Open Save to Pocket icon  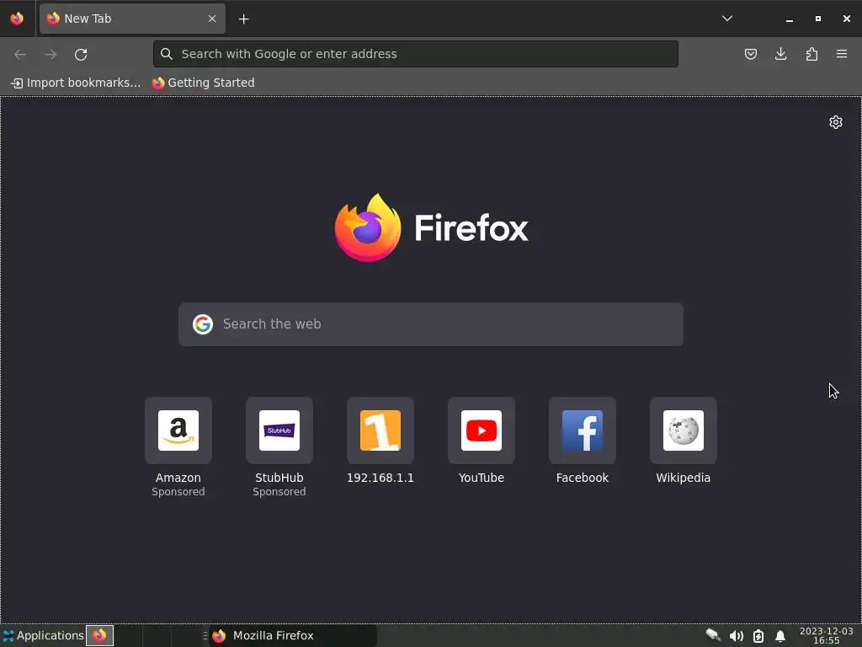[x=750, y=54]
